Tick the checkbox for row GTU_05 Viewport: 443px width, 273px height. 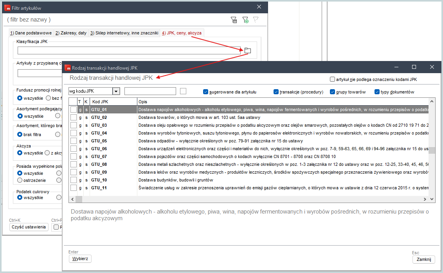coord(73,141)
